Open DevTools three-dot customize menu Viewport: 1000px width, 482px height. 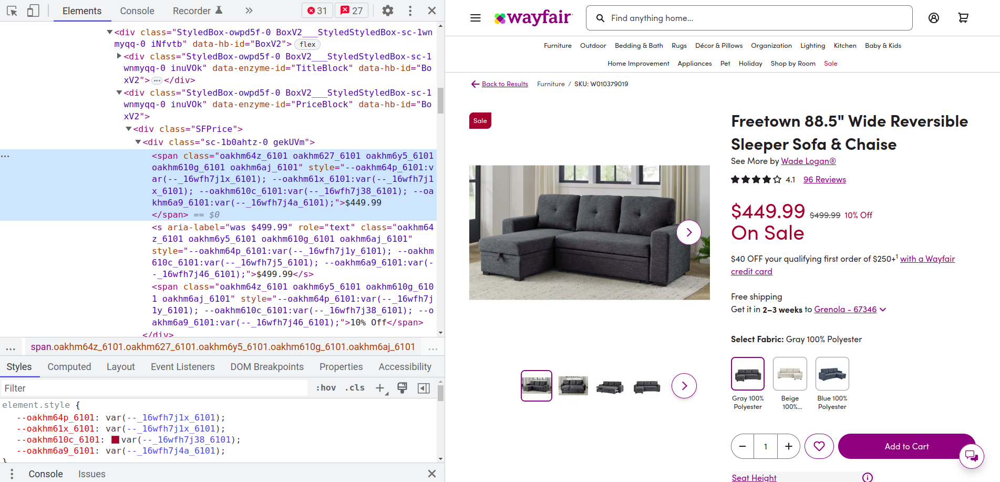(410, 11)
